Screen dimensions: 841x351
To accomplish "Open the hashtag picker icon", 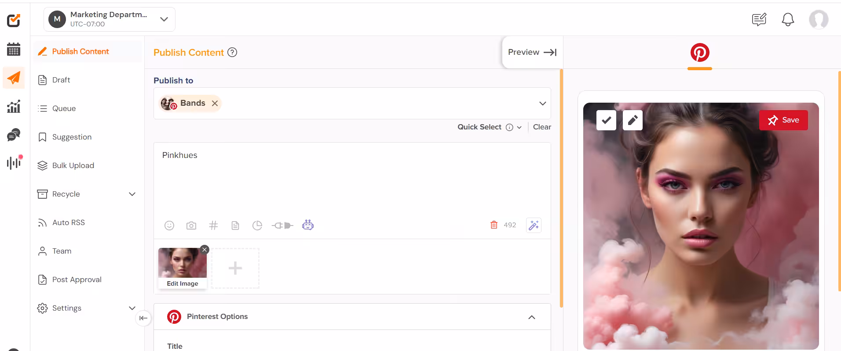I will coord(213,226).
